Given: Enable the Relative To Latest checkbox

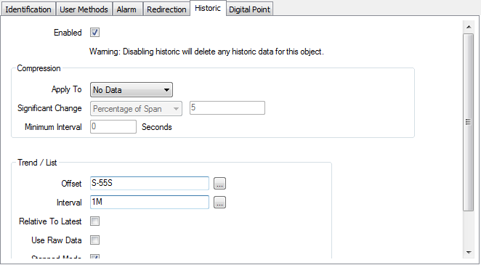Looking at the screenshot, I should (x=94, y=221).
